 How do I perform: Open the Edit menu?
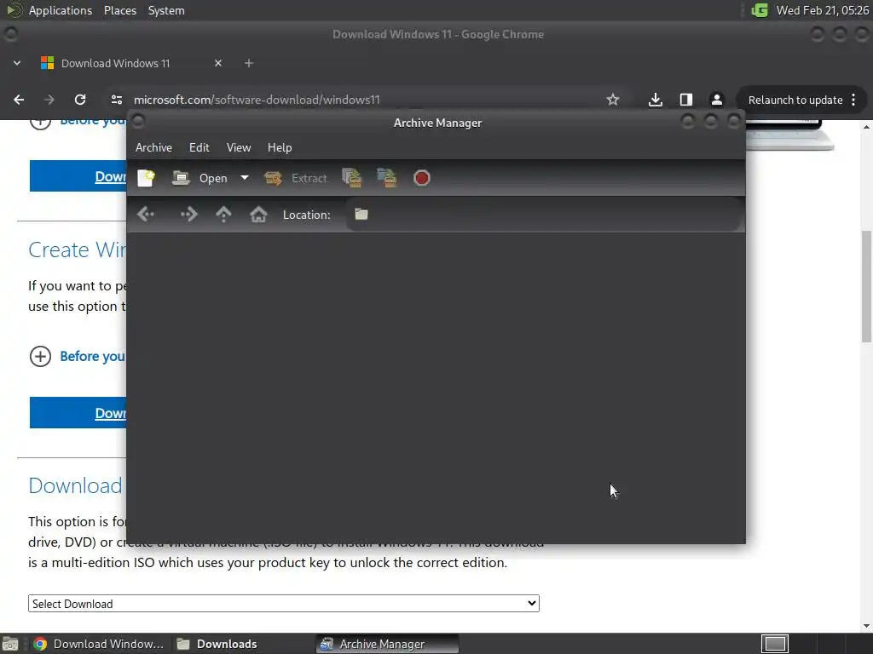tap(199, 147)
